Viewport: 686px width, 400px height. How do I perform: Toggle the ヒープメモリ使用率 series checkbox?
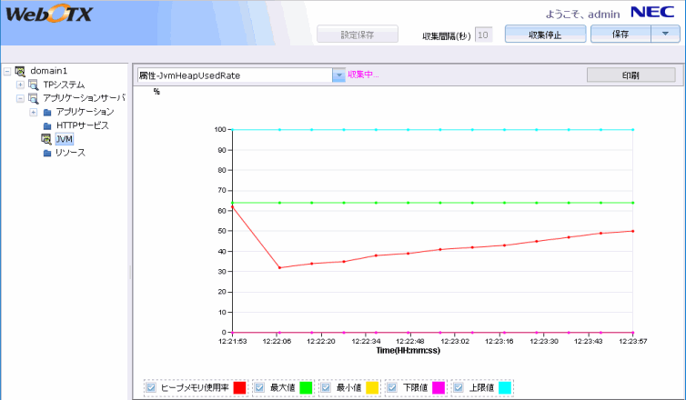[150, 387]
